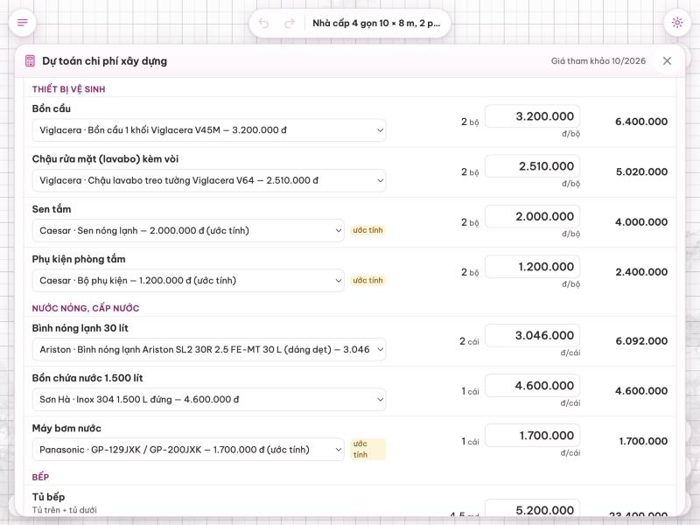Click the 1.700.000 pump price field
The height and width of the screenshot is (525, 700).
click(x=533, y=435)
